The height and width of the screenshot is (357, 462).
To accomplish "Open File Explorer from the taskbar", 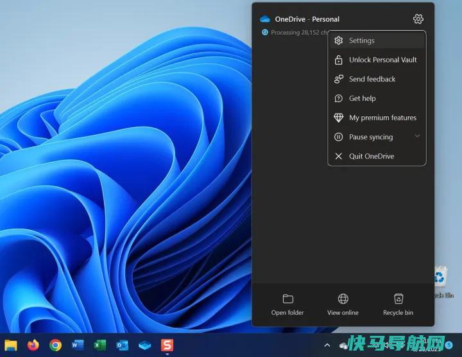I will pyautogui.click(x=11, y=345).
